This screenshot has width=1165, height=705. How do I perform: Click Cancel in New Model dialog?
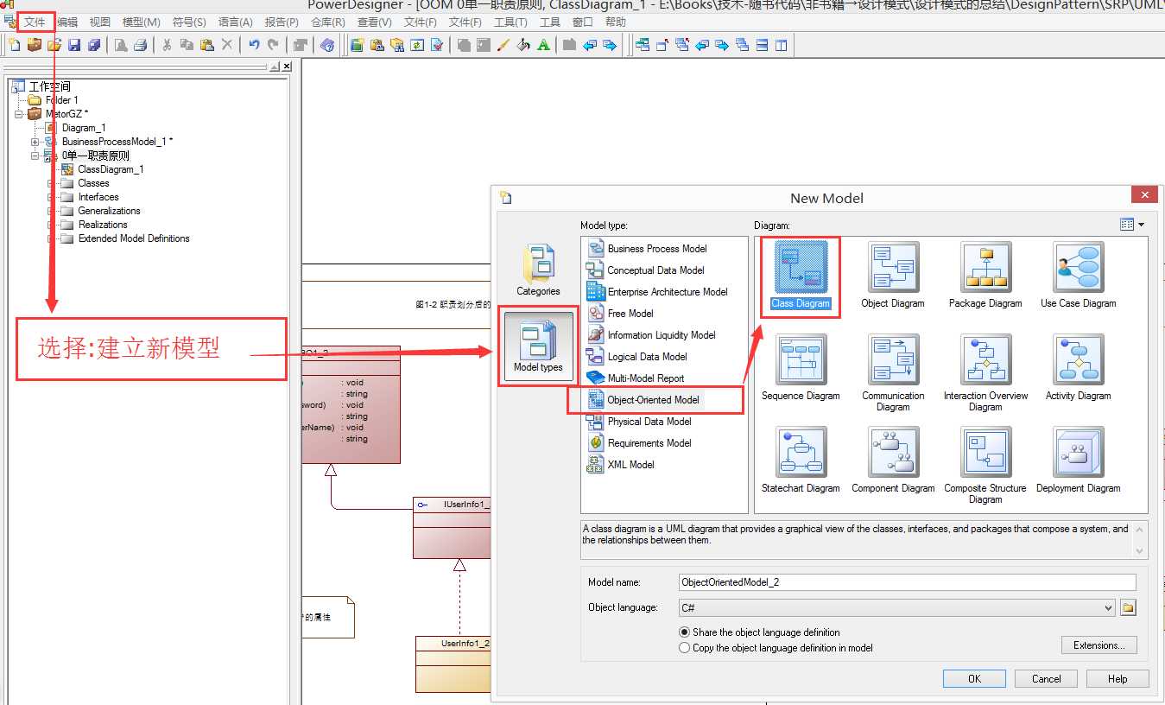pos(1046,679)
